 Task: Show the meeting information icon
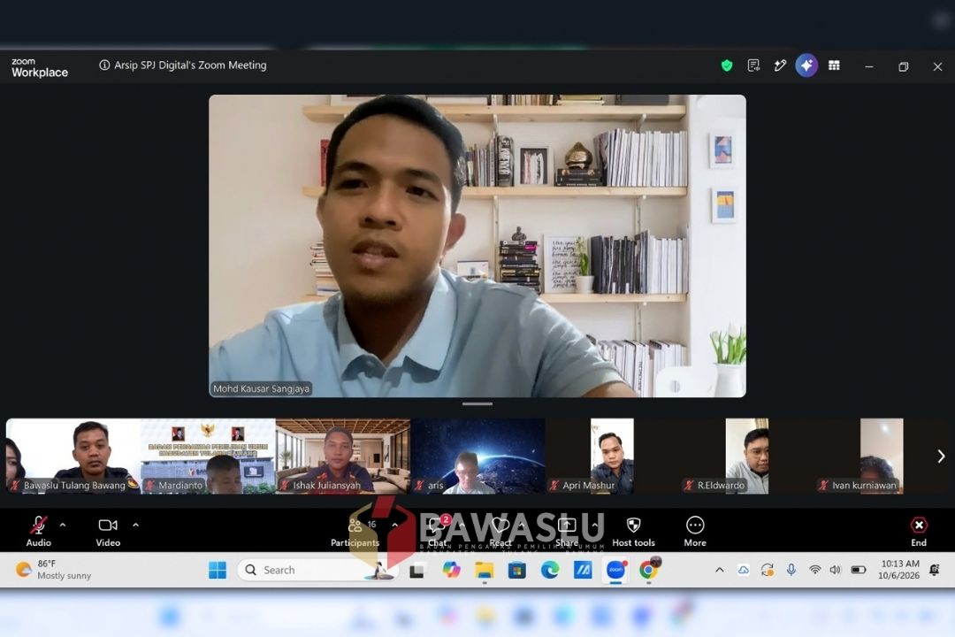click(104, 65)
